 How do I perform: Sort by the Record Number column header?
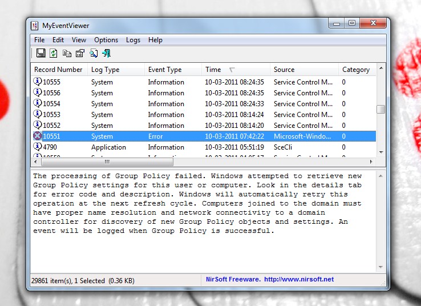click(x=59, y=70)
